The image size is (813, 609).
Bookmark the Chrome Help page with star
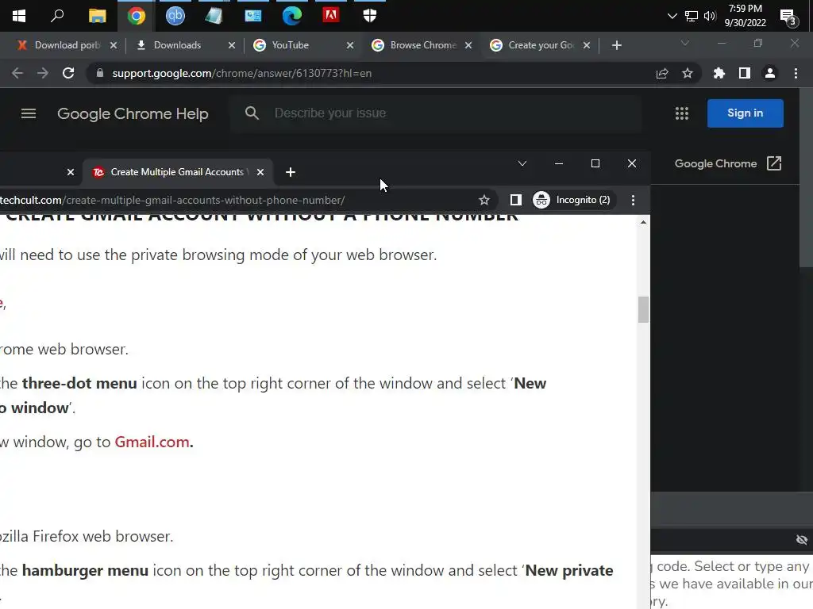coord(688,73)
